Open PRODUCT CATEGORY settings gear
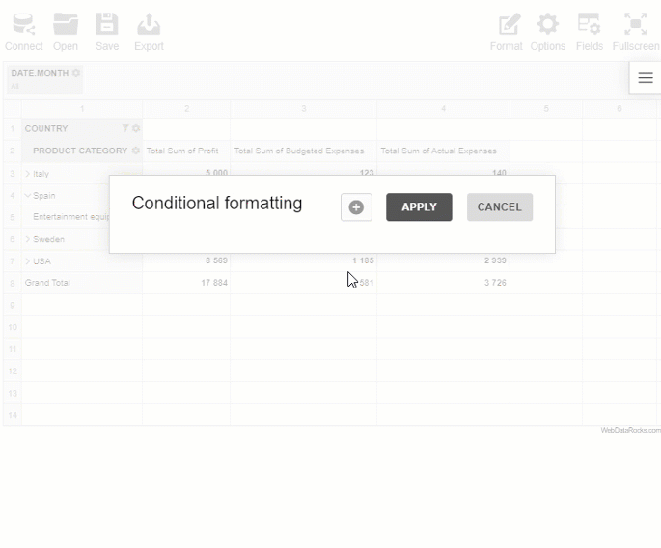The image size is (661, 548). 136,151
